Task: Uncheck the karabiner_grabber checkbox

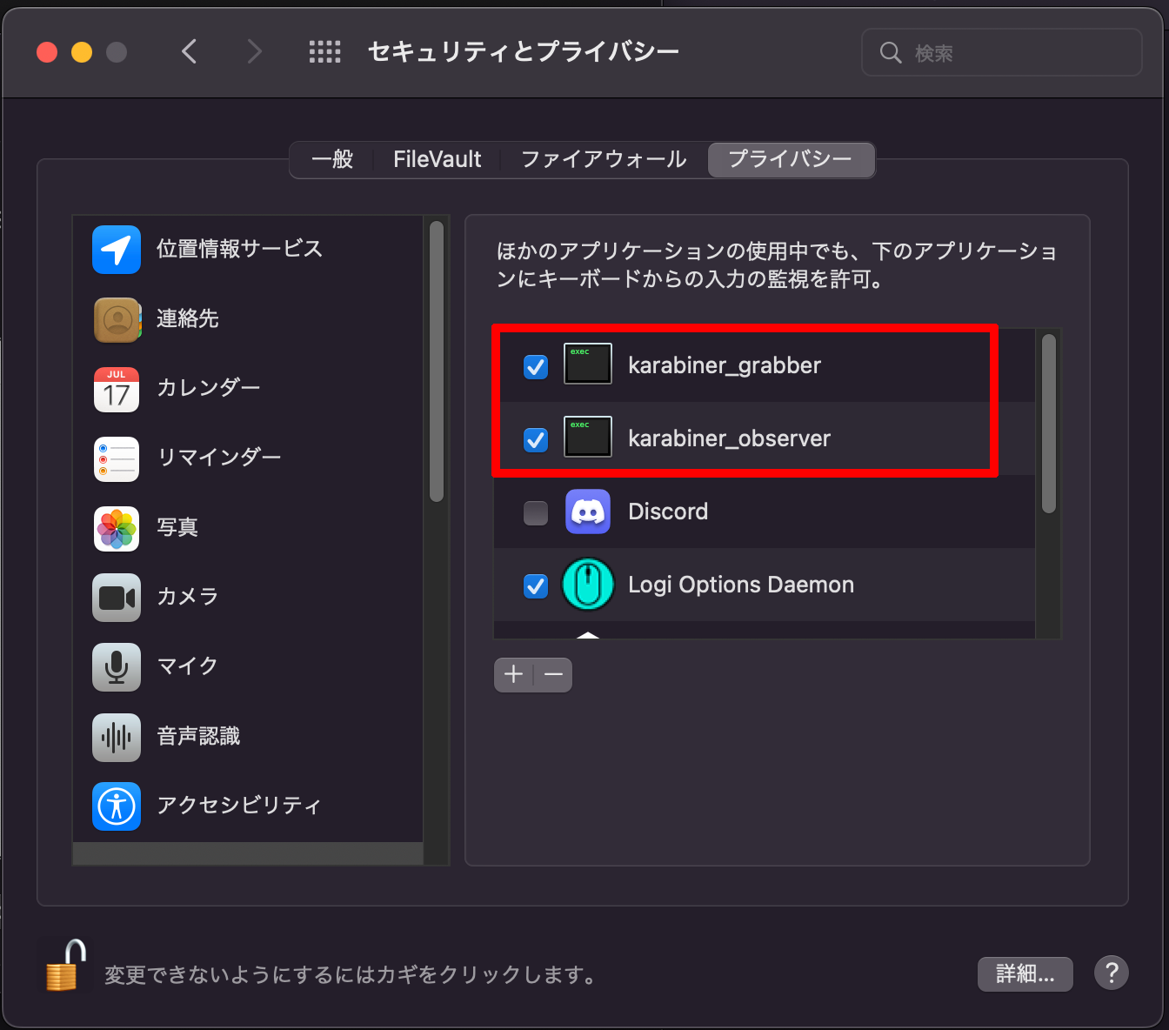Action: point(536,367)
